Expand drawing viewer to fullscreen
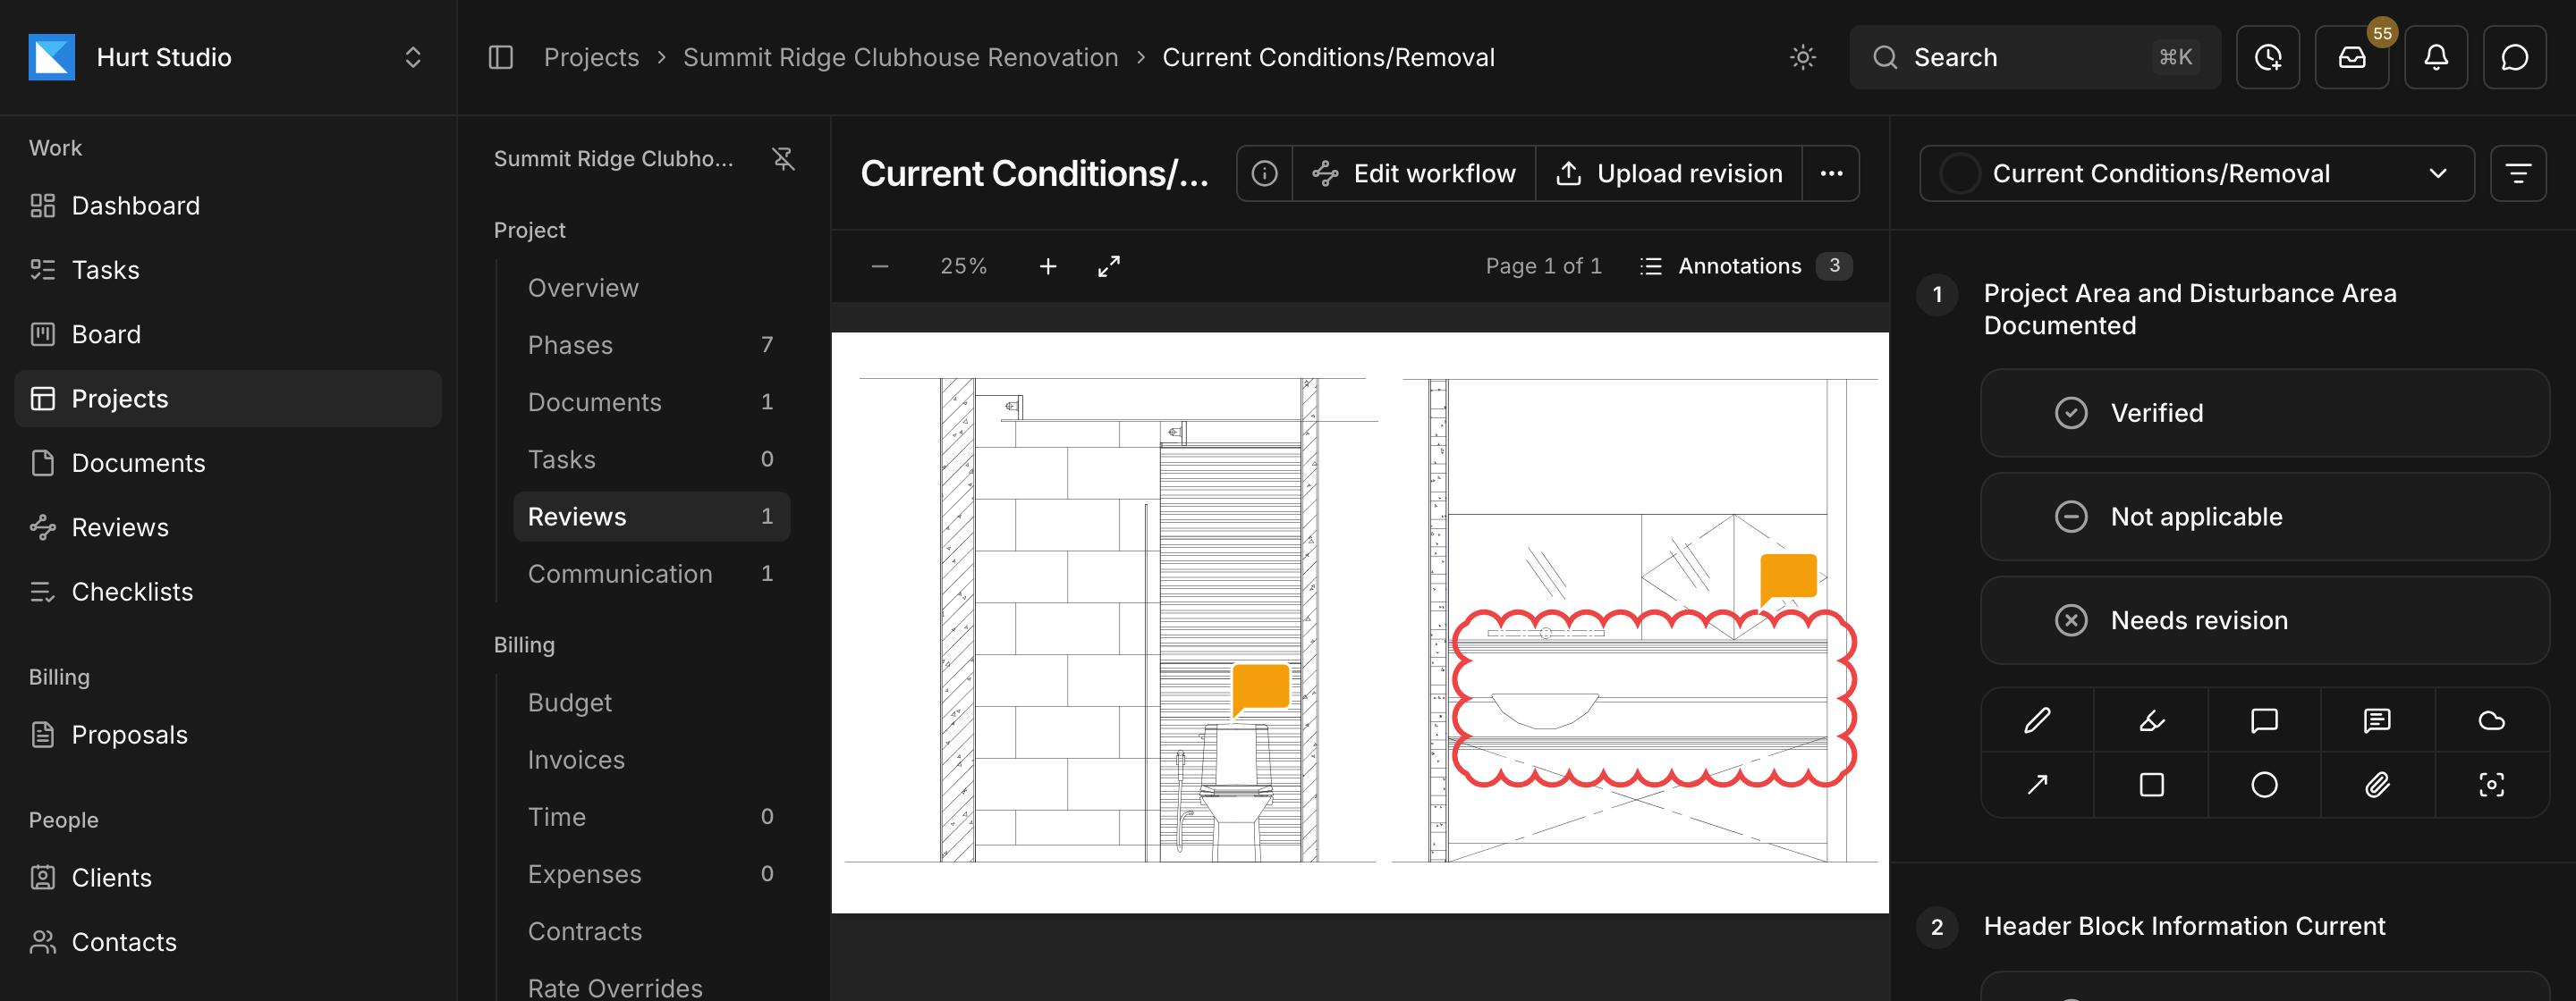Viewport: 2576px width, 1001px height. pos(1109,265)
